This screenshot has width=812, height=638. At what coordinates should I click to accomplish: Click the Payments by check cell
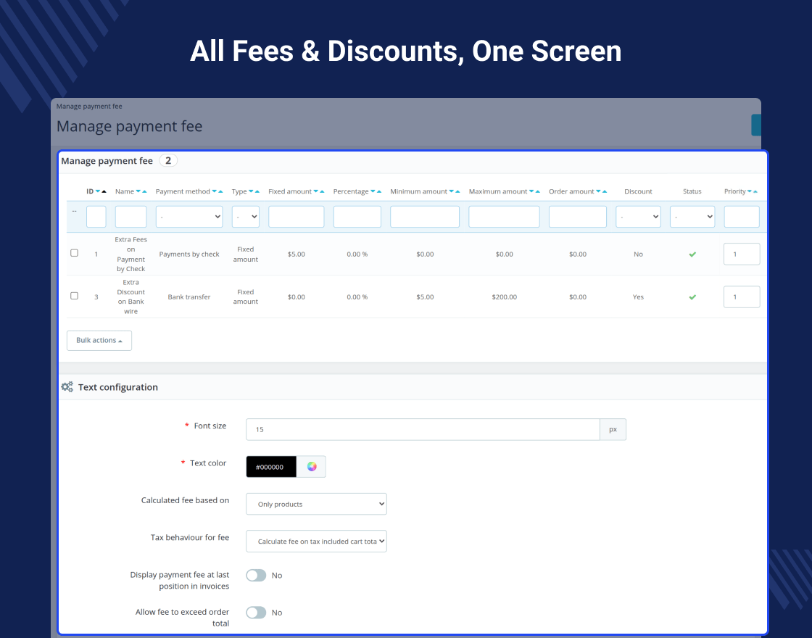pos(189,254)
